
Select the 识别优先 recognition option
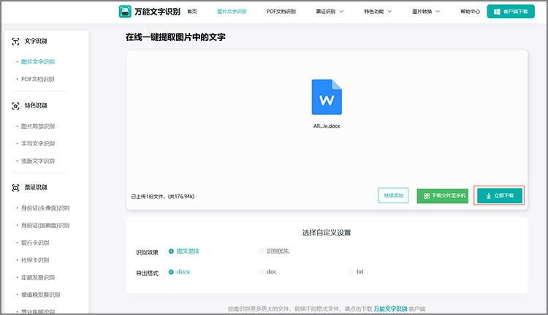261,251
